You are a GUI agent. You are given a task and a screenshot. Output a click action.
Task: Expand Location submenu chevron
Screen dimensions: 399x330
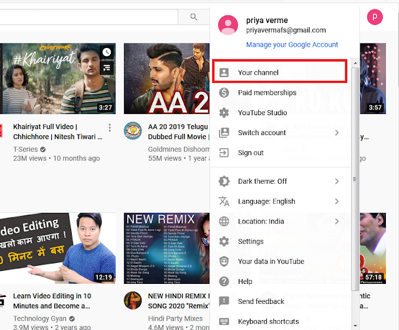pos(337,222)
